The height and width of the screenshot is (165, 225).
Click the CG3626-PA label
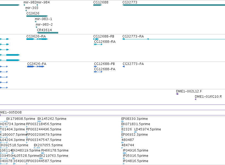point(37,64)
